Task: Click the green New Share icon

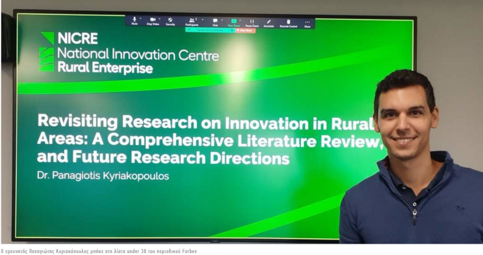Action: point(234,22)
